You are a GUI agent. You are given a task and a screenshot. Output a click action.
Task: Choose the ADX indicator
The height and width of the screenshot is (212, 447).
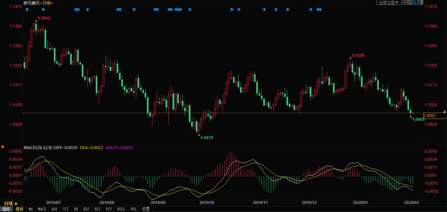coord(54,209)
